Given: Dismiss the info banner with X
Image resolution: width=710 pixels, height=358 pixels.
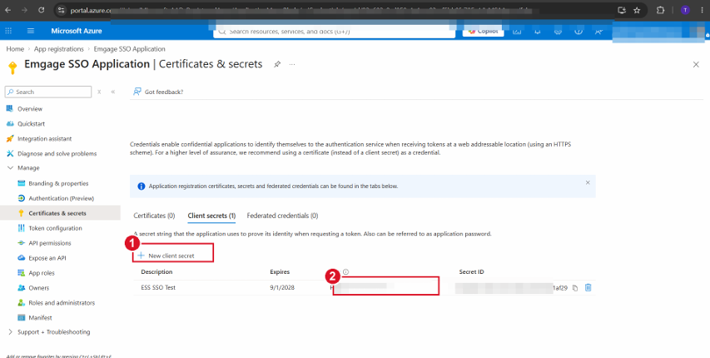Looking at the screenshot, I should click(x=588, y=182).
